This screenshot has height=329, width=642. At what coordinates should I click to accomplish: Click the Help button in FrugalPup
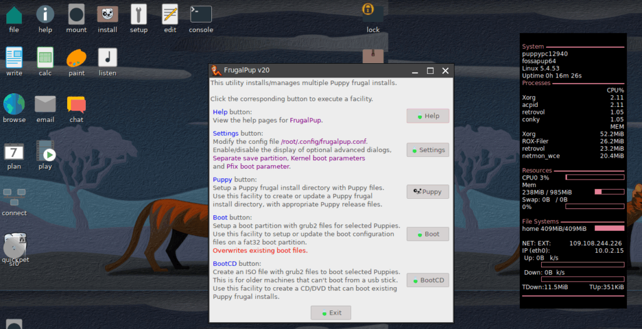coord(428,116)
